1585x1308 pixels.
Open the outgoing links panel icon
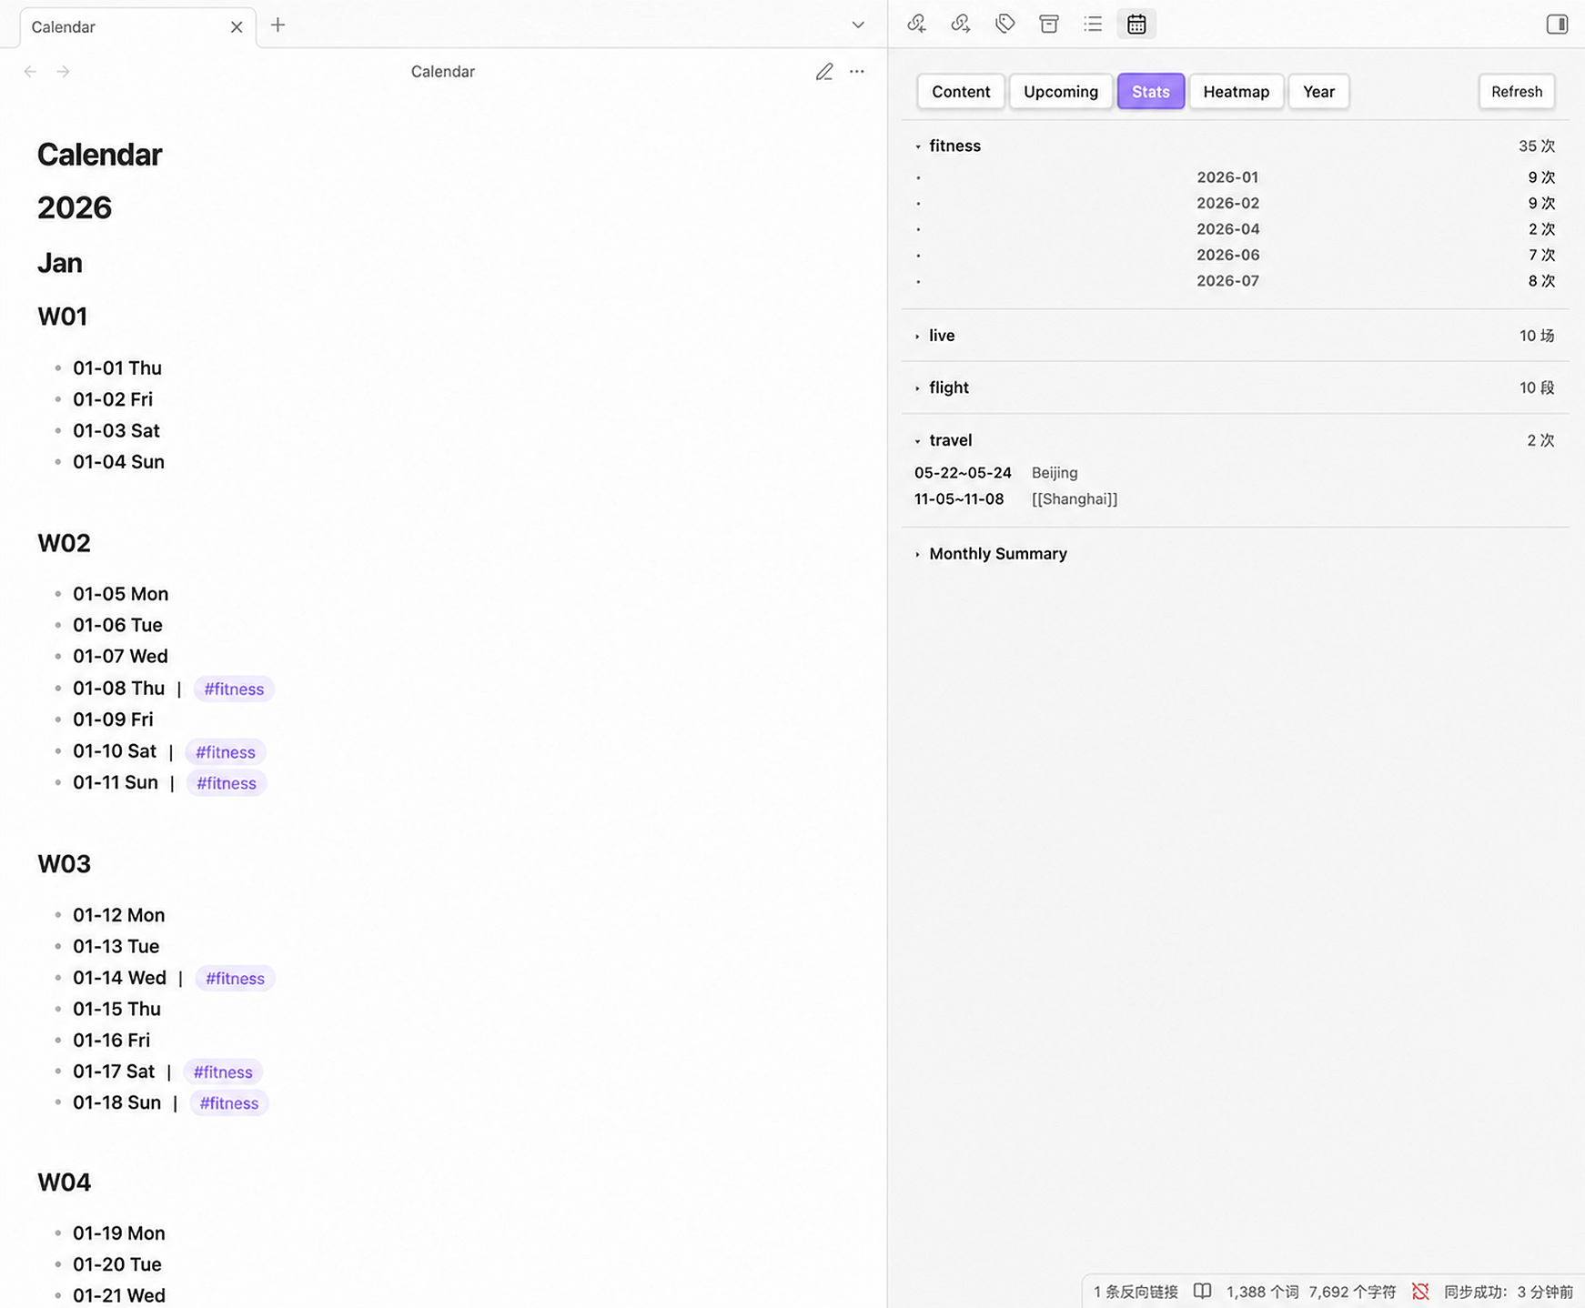(961, 25)
